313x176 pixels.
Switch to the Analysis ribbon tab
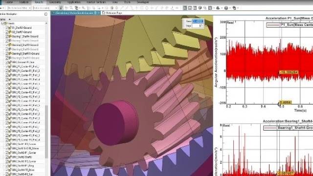pyautogui.click(x=23, y=2)
